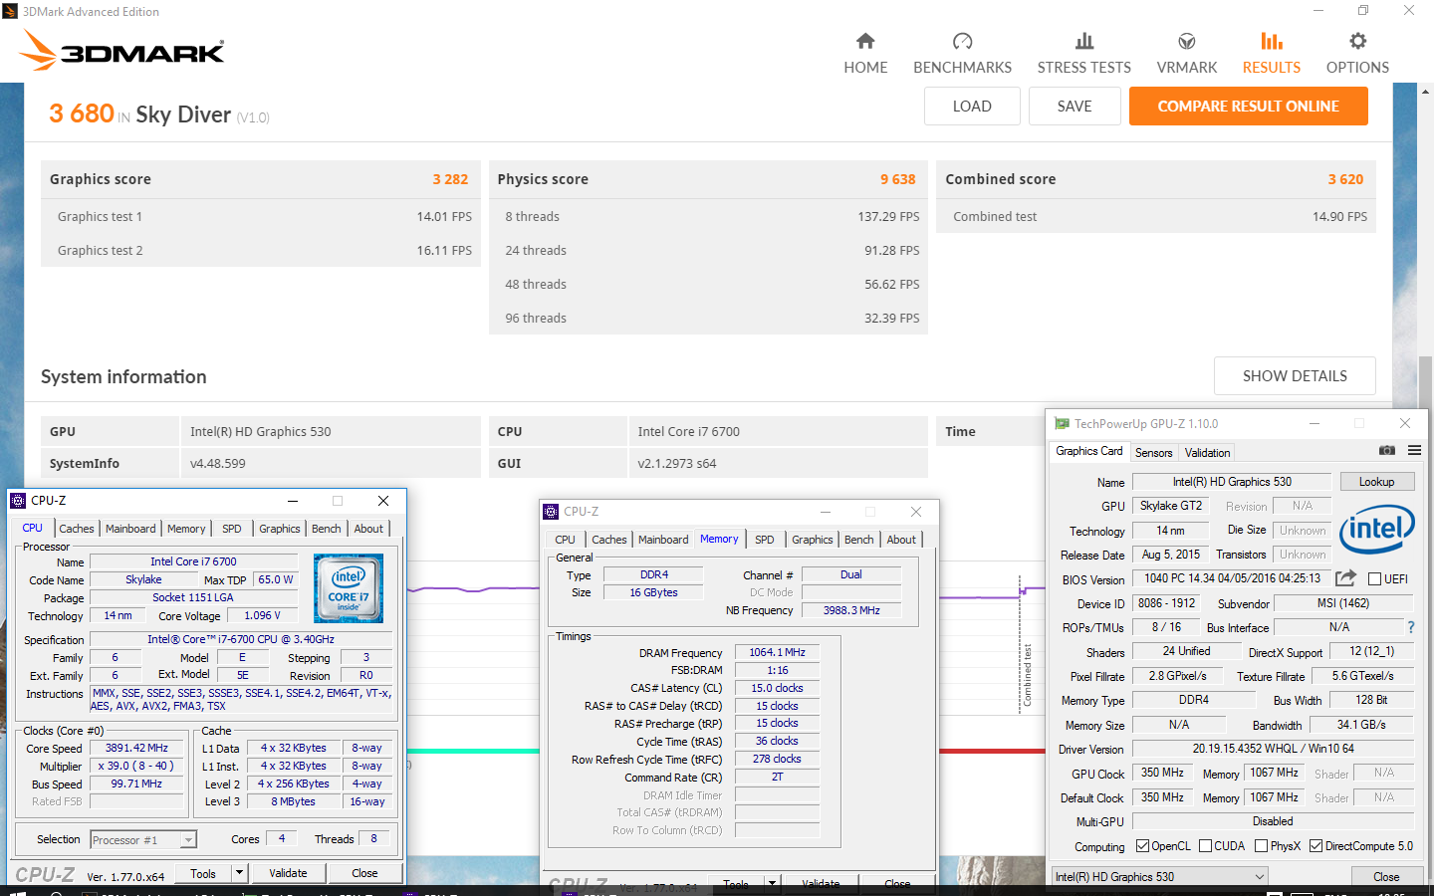Switch to Mainboard tab in CPU-Z processor window
The height and width of the screenshot is (896, 1434).
coord(130,529)
